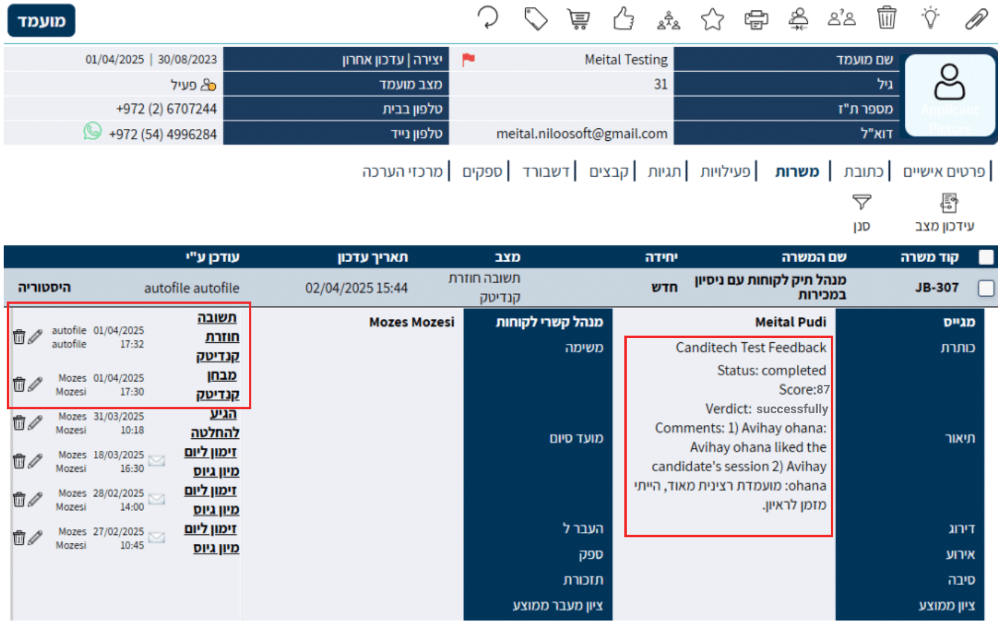Click the circular refresh arrow icon
998x627 pixels.
pos(488,17)
